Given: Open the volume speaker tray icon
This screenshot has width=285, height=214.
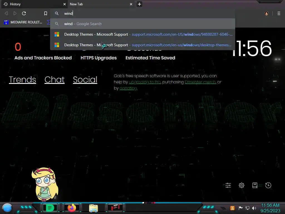Looking at the screenshot, I should tap(254, 208).
